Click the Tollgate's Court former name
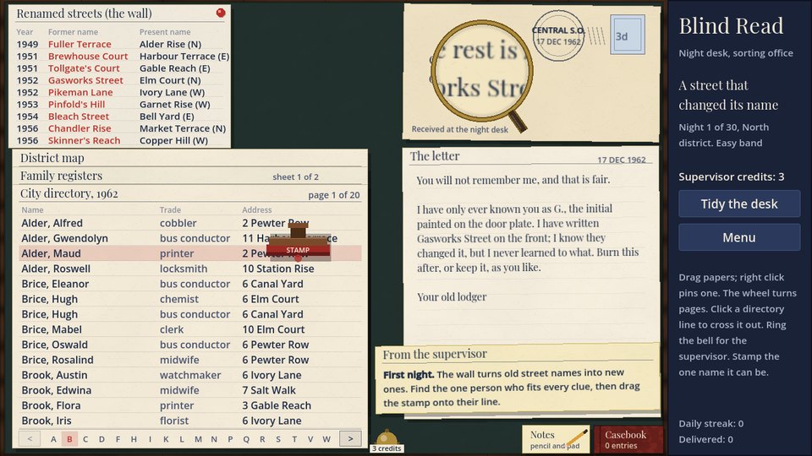Viewport: 812px width, 456px height. pos(84,68)
